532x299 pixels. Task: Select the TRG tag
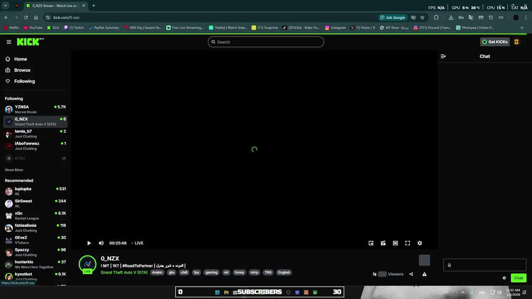click(268, 272)
